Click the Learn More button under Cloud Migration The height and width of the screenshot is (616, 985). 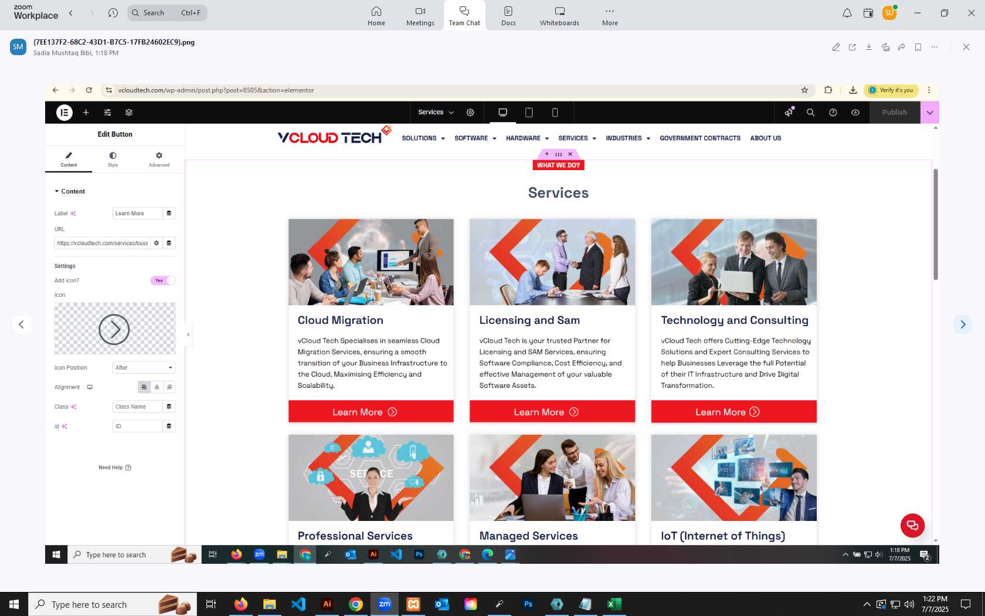[371, 412]
